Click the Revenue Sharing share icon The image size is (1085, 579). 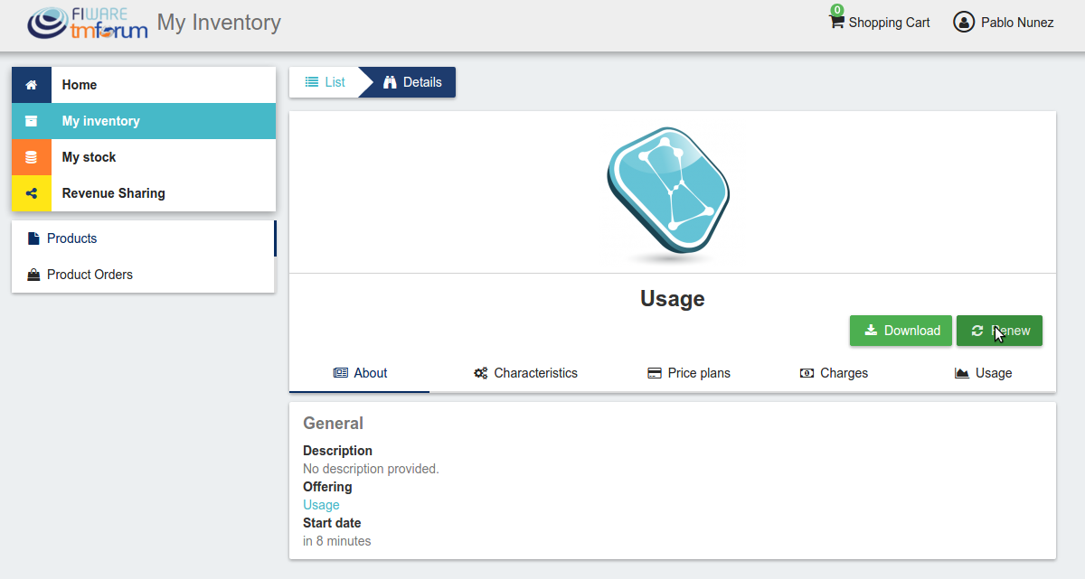click(32, 193)
